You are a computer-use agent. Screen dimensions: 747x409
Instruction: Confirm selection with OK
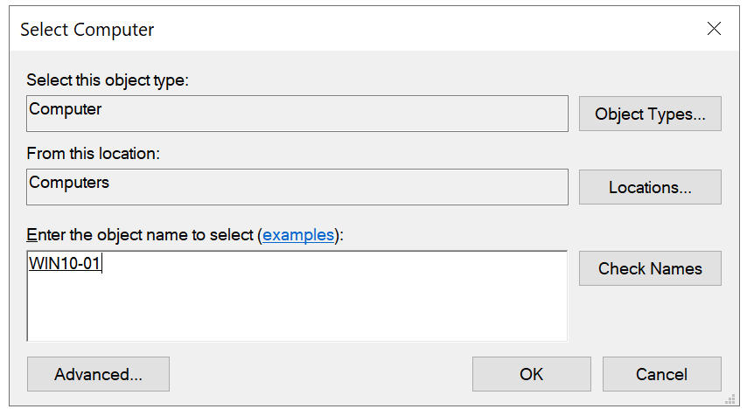(x=531, y=374)
